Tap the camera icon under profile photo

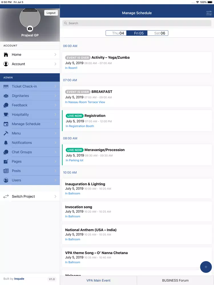(30, 29)
